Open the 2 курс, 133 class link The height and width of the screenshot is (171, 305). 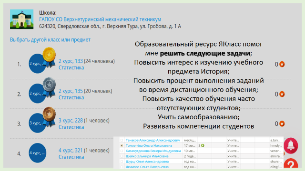[71, 61]
